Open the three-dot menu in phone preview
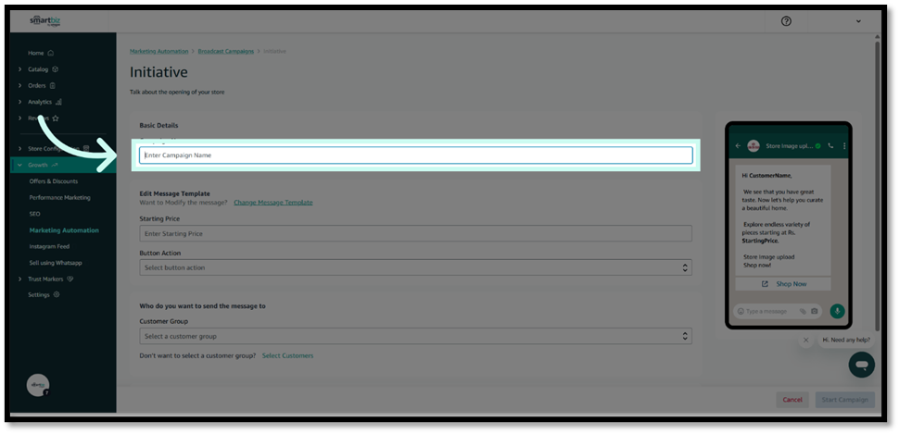The width and height of the screenshot is (899, 434). pos(844,146)
